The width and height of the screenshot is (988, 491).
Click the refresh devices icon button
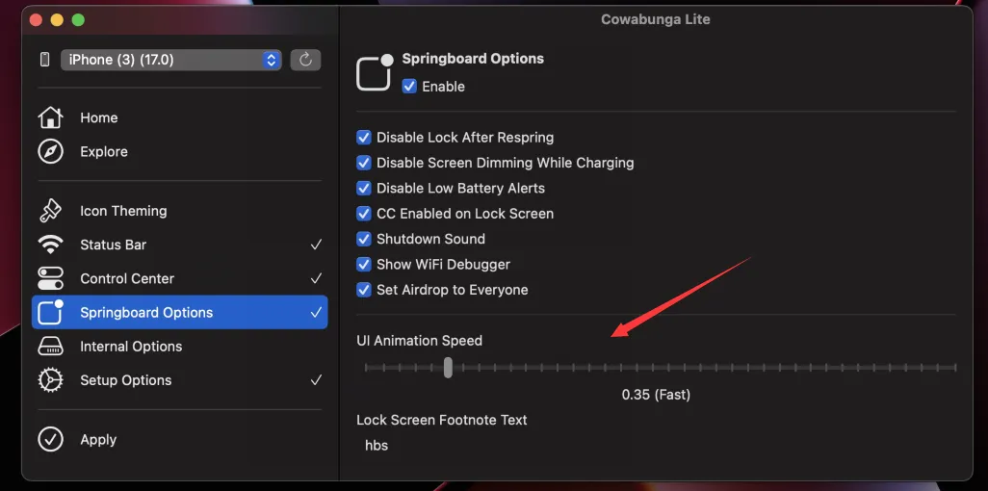(305, 60)
